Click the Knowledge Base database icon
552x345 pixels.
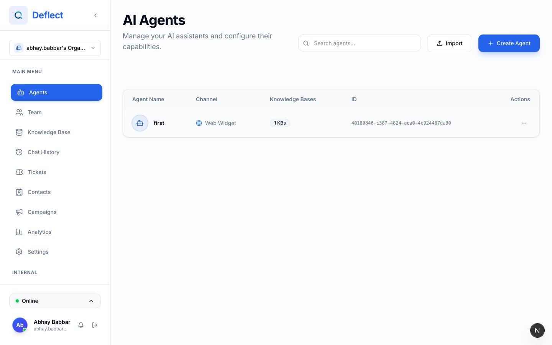(x=19, y=132)
